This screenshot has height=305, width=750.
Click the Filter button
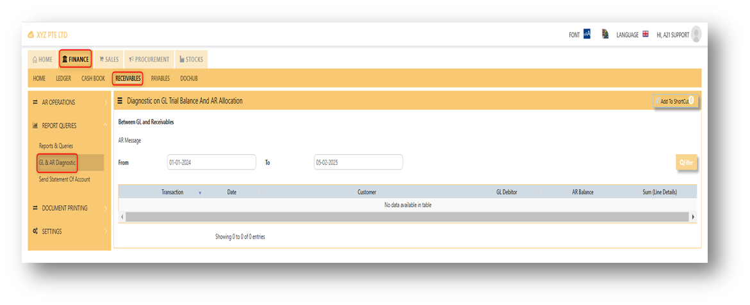pos(687,163)
